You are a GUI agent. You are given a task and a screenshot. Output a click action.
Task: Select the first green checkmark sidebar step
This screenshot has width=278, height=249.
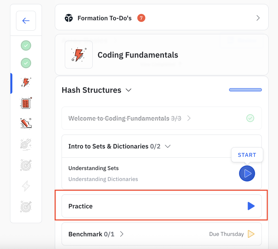point(26,46)
